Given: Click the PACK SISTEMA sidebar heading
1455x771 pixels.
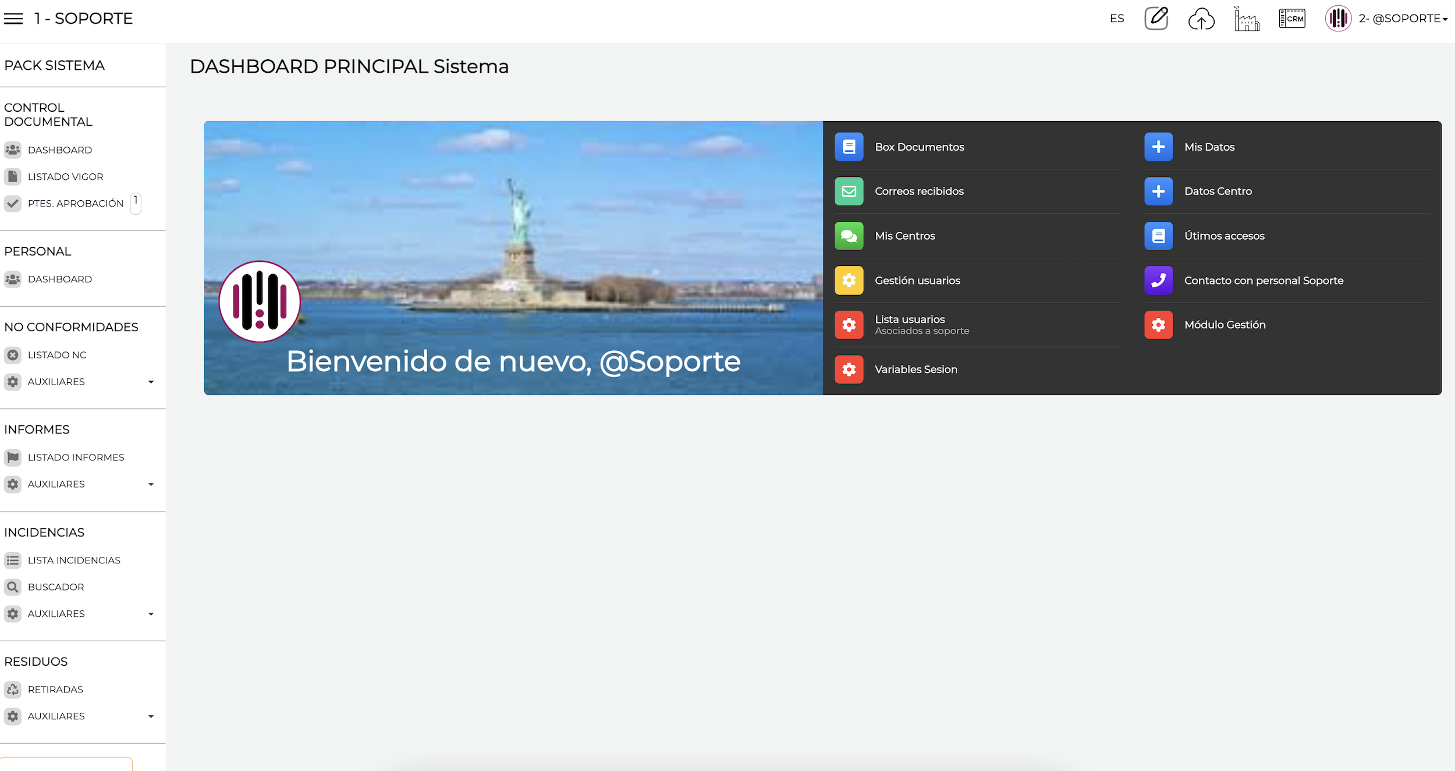Looking at the screenshot, I should click(54, 66).
